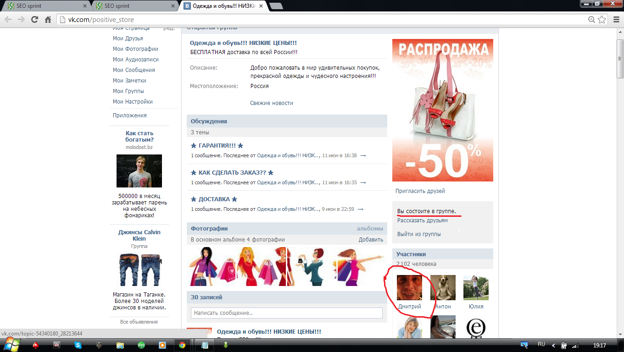The width and height of the screenshot is (624, 352).
Task: Open the first album photo with shopping bags
Action: click(x=213, y=266)
